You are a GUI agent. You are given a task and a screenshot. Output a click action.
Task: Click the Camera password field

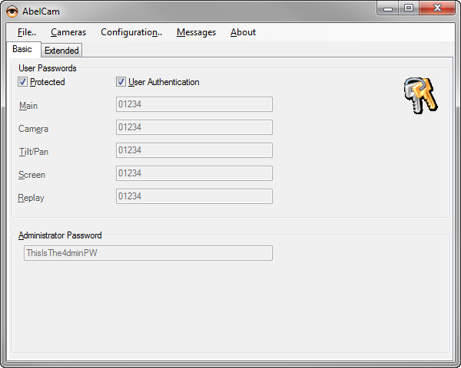pyautogui.click(x=194, y=127)
